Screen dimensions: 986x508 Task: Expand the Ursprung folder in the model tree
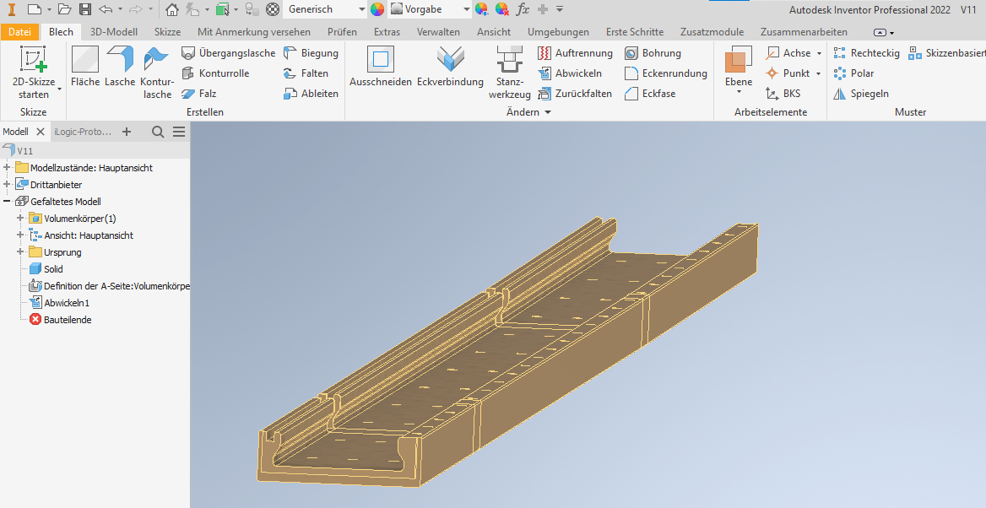click(19, 251)
